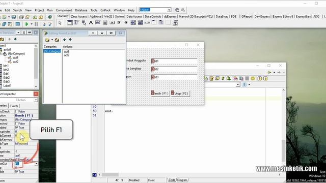Select the CheckBox component in palette
Viewport: 326px width, 183px height.
pyautogui.click(x=119, y=22)
